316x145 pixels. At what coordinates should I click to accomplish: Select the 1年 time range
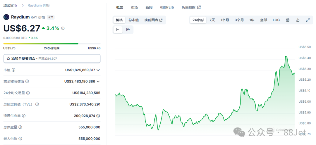252,20
